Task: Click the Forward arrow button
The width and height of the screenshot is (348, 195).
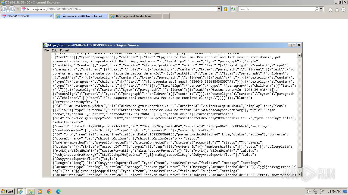Action: coord(12,9)
